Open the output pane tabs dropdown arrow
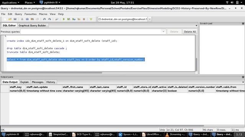Viewport: 245px width, 137px height. click(x=243, y=82)
